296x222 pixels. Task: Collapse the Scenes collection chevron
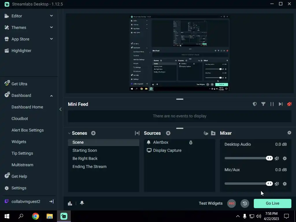click(69, 133)
